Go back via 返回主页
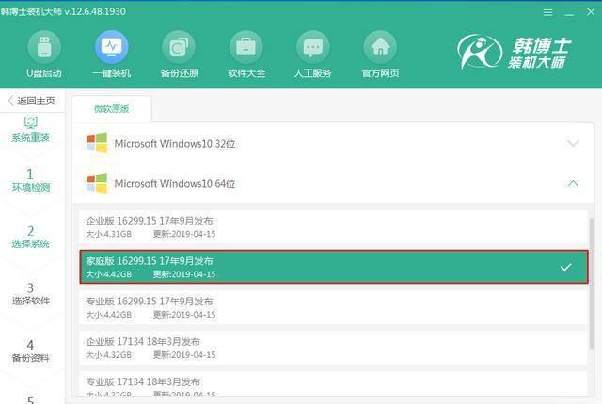The image size is (602, 404). point(31,101)
